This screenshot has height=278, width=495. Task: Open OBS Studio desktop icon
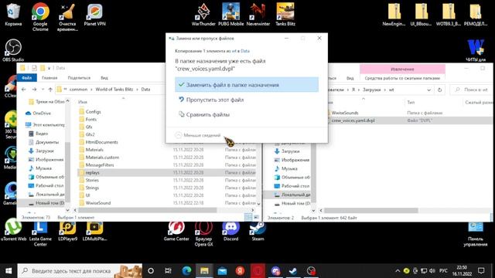(x=13, y=50)
